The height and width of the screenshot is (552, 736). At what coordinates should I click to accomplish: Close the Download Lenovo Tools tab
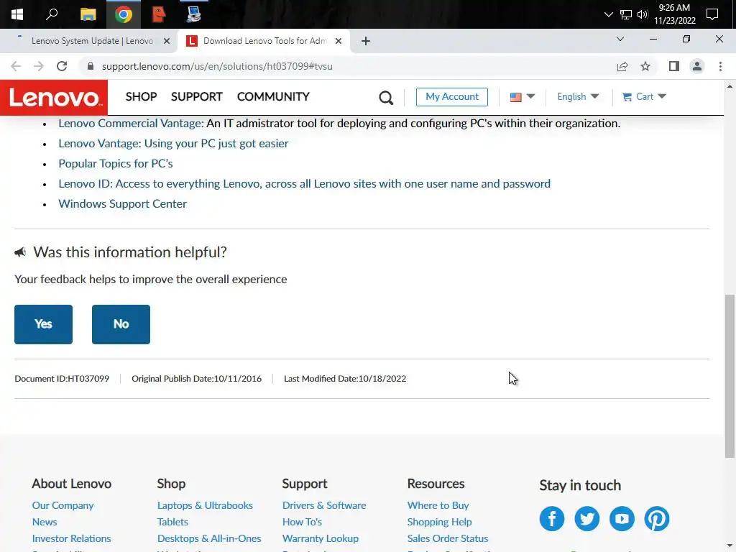coord(339,41)
